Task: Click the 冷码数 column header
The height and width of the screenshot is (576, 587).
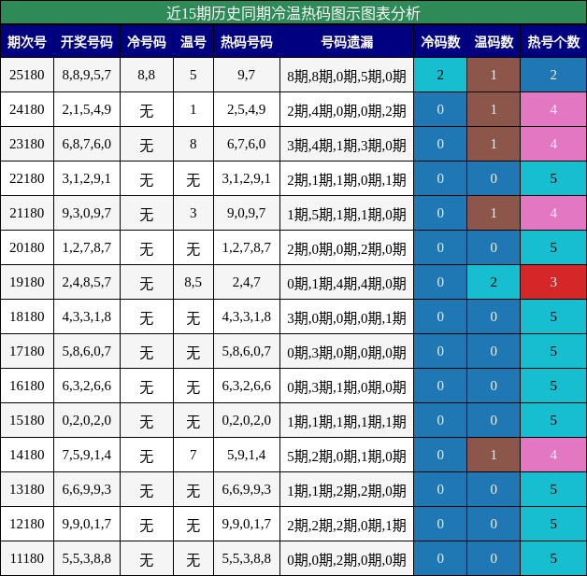Action: tap(440, 42)
